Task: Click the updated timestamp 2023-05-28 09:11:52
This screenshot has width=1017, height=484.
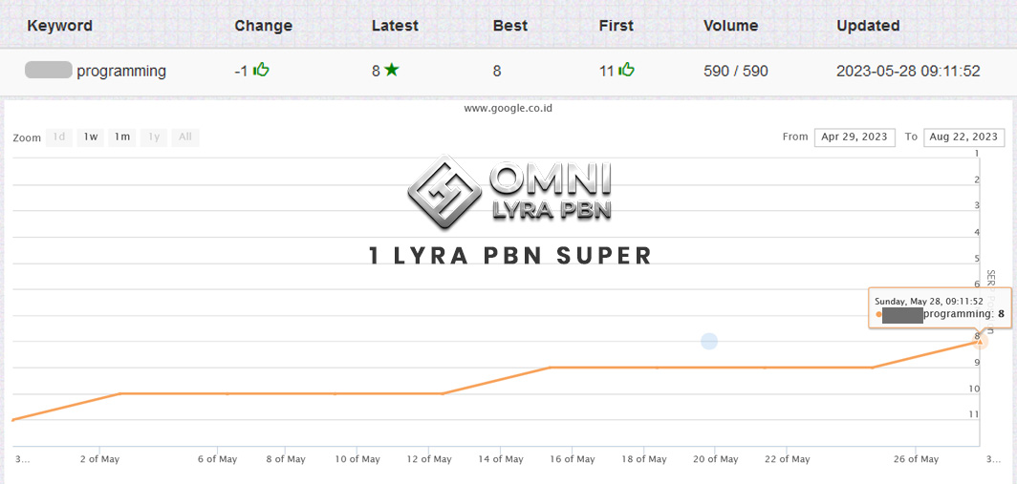Action: pos(908,71)
